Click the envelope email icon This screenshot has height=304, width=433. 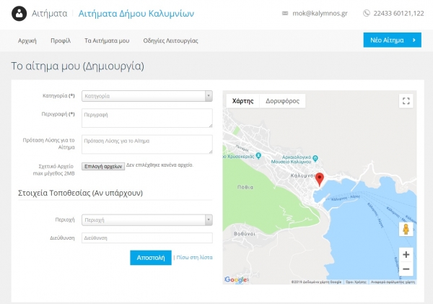(x=285, y=13)
